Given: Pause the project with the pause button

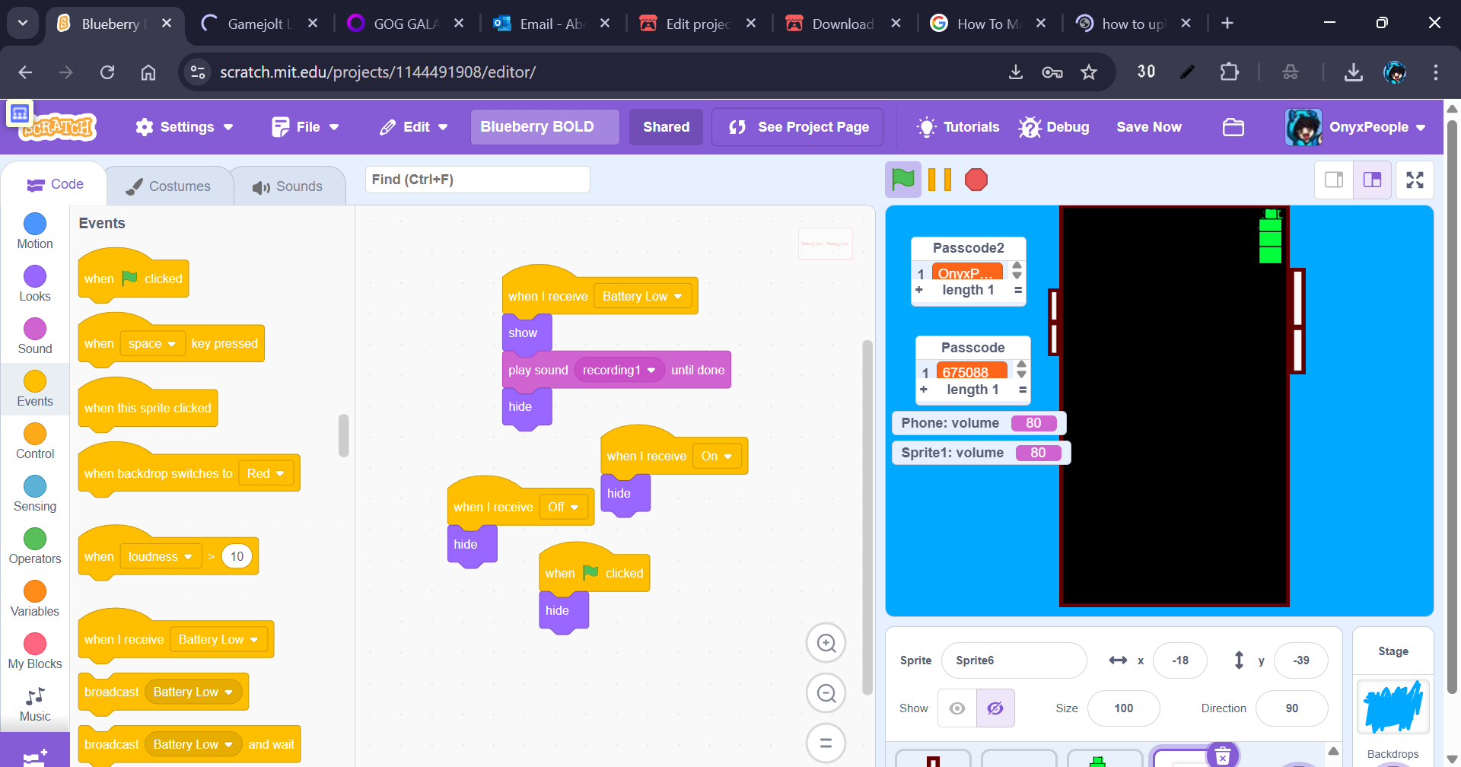Looking at the screenshot, I should point(940,180).
